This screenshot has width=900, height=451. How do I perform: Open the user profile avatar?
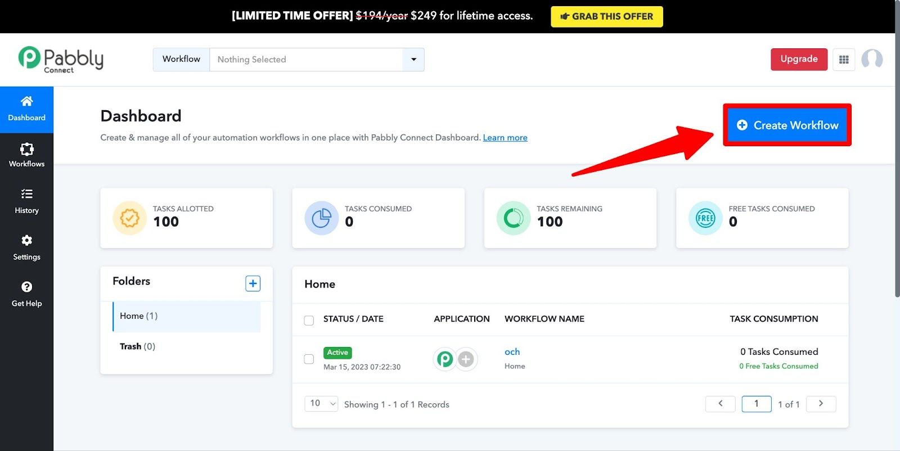[872, 59]
